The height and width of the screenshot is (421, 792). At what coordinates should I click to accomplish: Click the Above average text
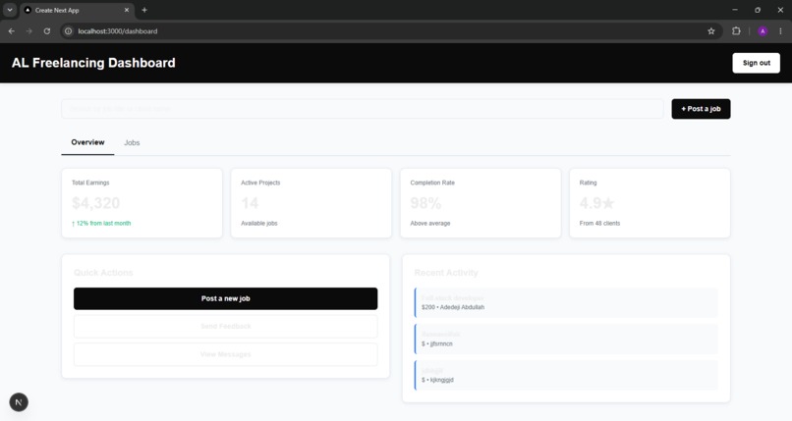click(430, 224)
